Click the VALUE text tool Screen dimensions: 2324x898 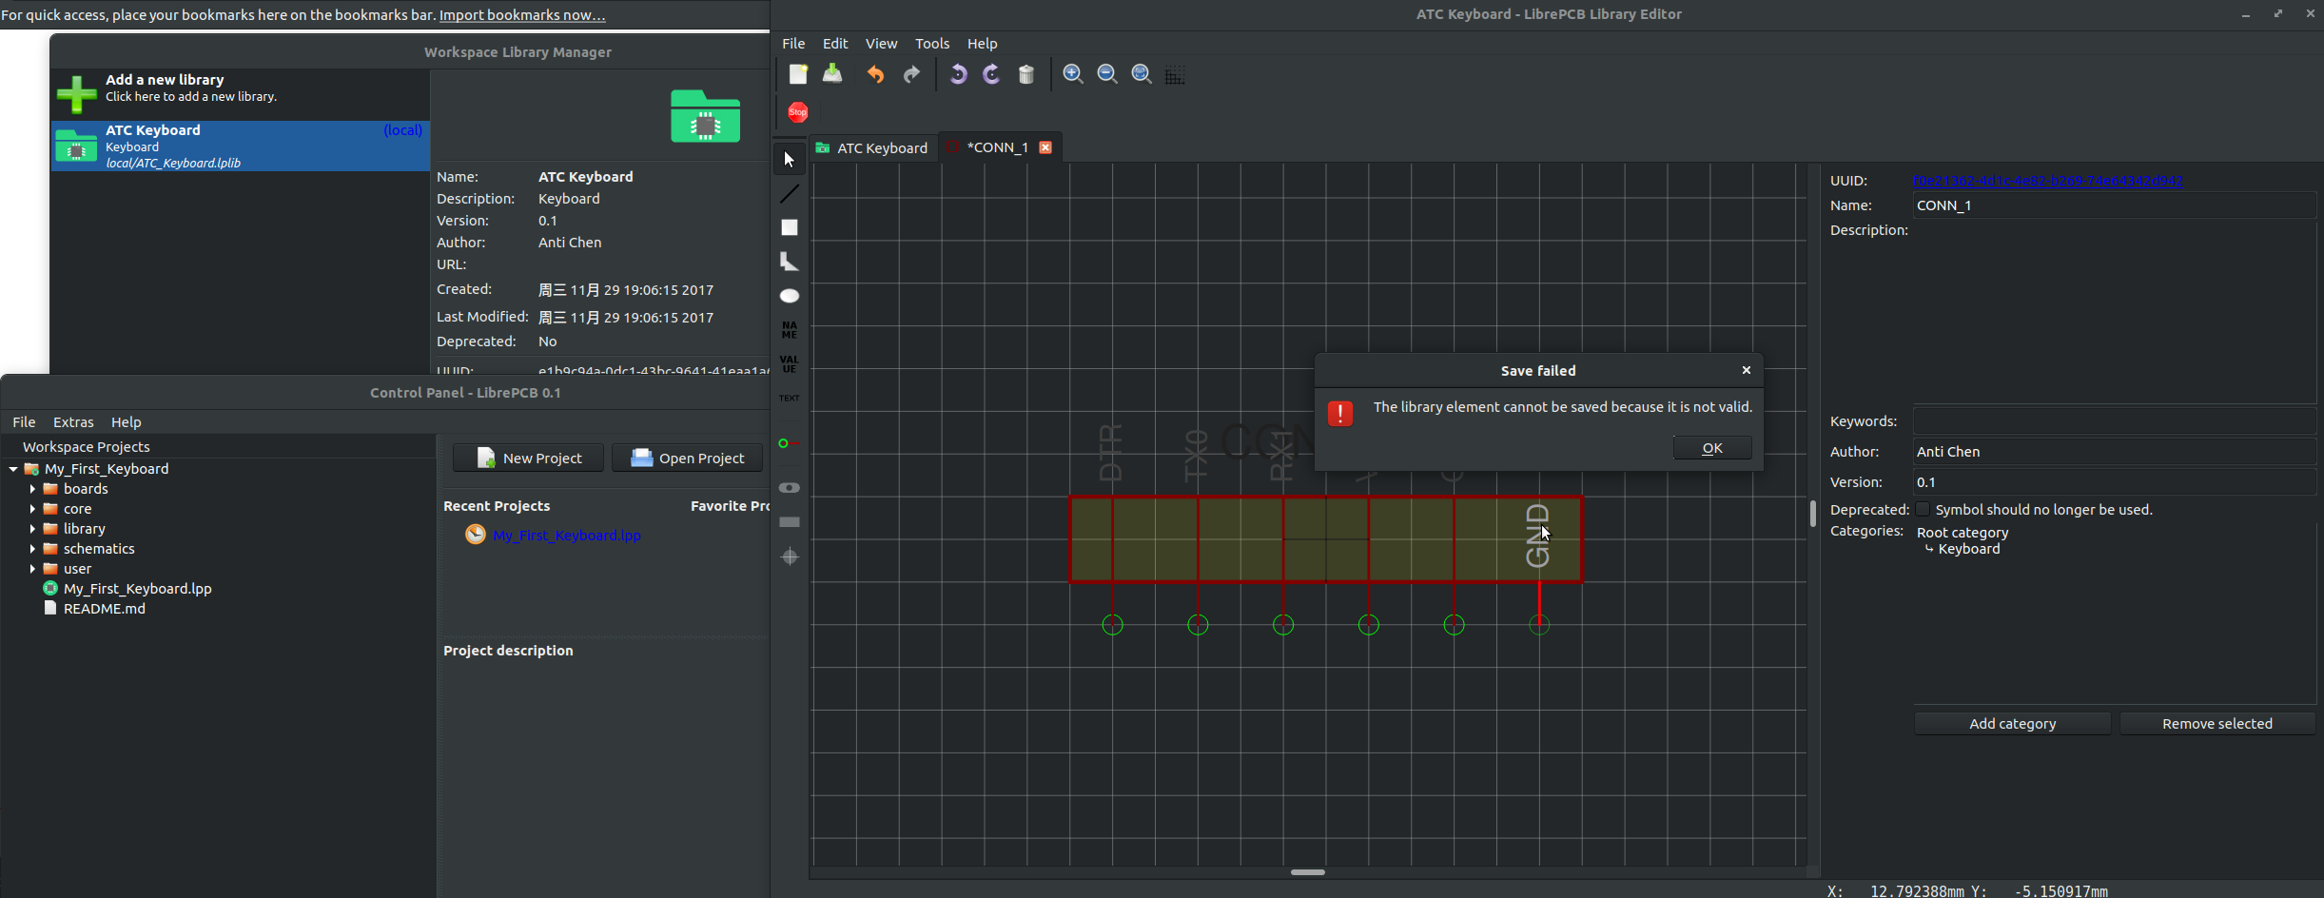(790, 361)
